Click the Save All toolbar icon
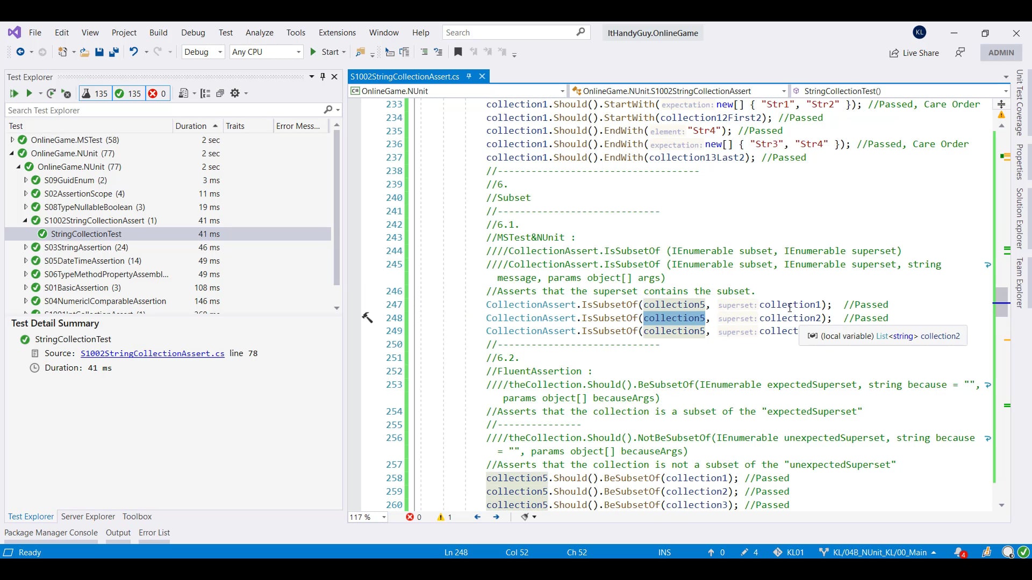This screenshot has width=1032, height=580. [x=113, y=52]
